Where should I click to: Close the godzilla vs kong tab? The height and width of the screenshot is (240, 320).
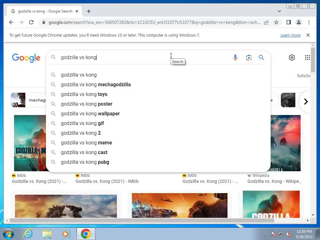(77, 11)
